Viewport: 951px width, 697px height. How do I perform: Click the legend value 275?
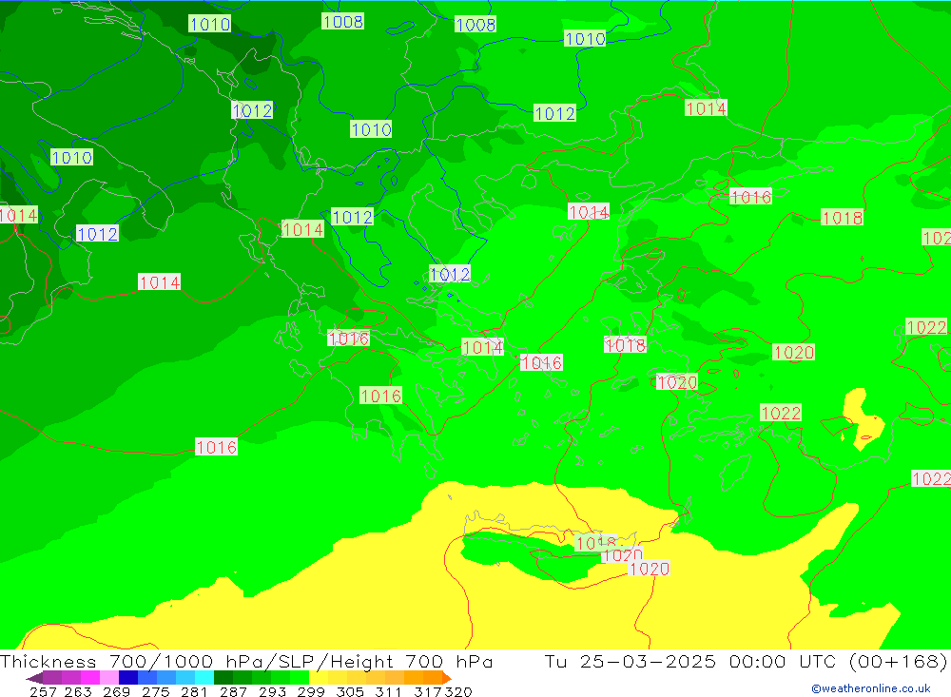(155, 691)
